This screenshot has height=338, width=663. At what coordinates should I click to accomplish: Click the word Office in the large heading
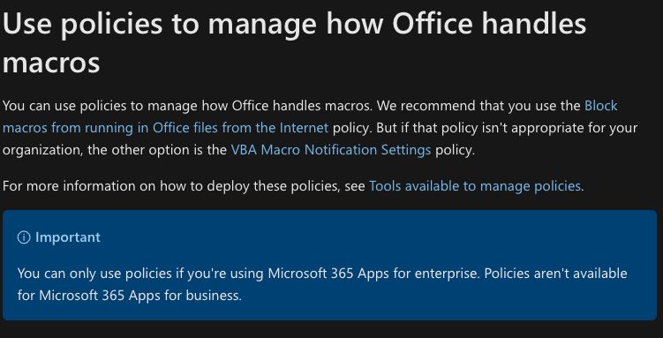click(433, 23)
